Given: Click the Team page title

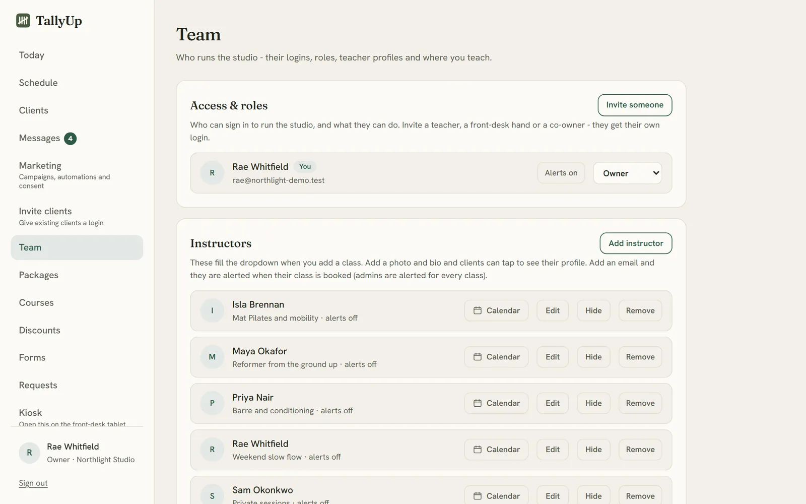Looking at the screenshot, I should click(198, 35).
